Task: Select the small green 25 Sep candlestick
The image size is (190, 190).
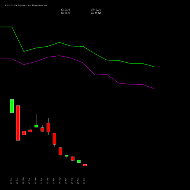Action: tap(66, 156)
